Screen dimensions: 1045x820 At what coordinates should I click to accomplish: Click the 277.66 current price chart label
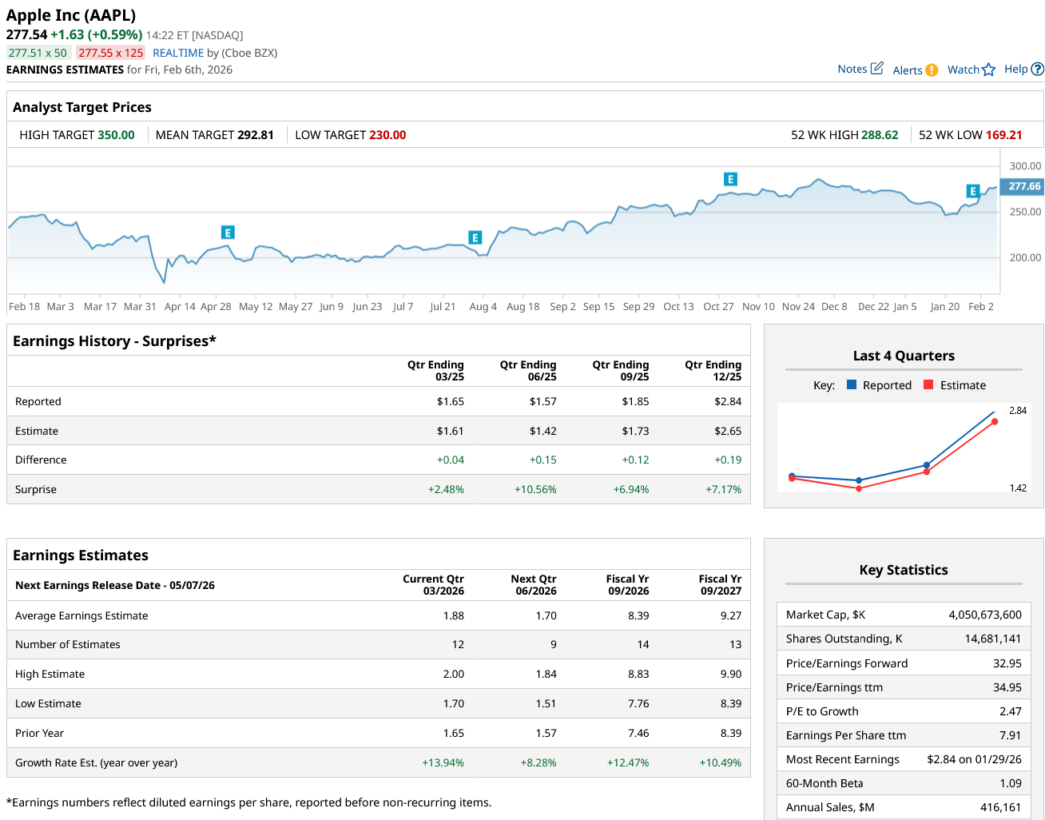point(1023,186)
